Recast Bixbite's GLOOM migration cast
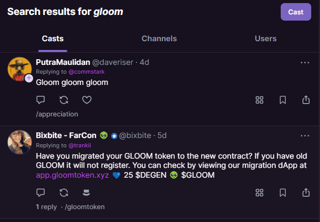 click(64, 193)
